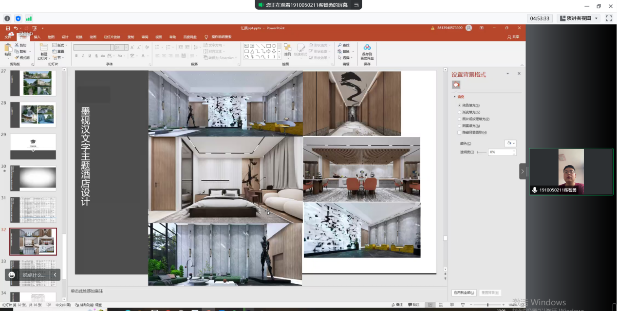Open the Insert (插入) ribbon tab

click(x=37, y=37)
